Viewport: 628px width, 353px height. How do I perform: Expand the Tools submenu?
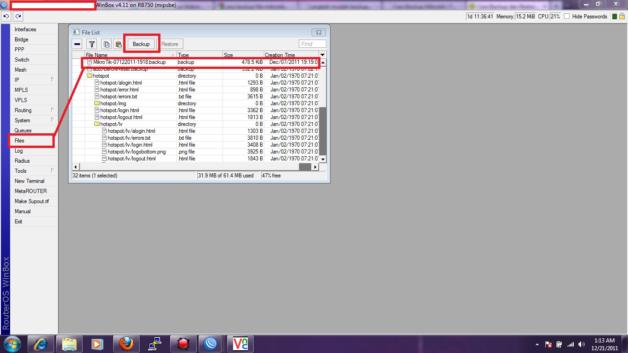click(34, 171)
